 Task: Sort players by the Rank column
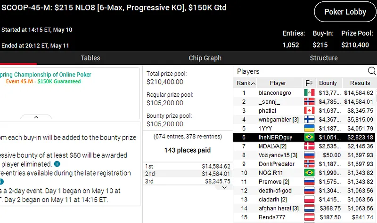pos(246,83)
